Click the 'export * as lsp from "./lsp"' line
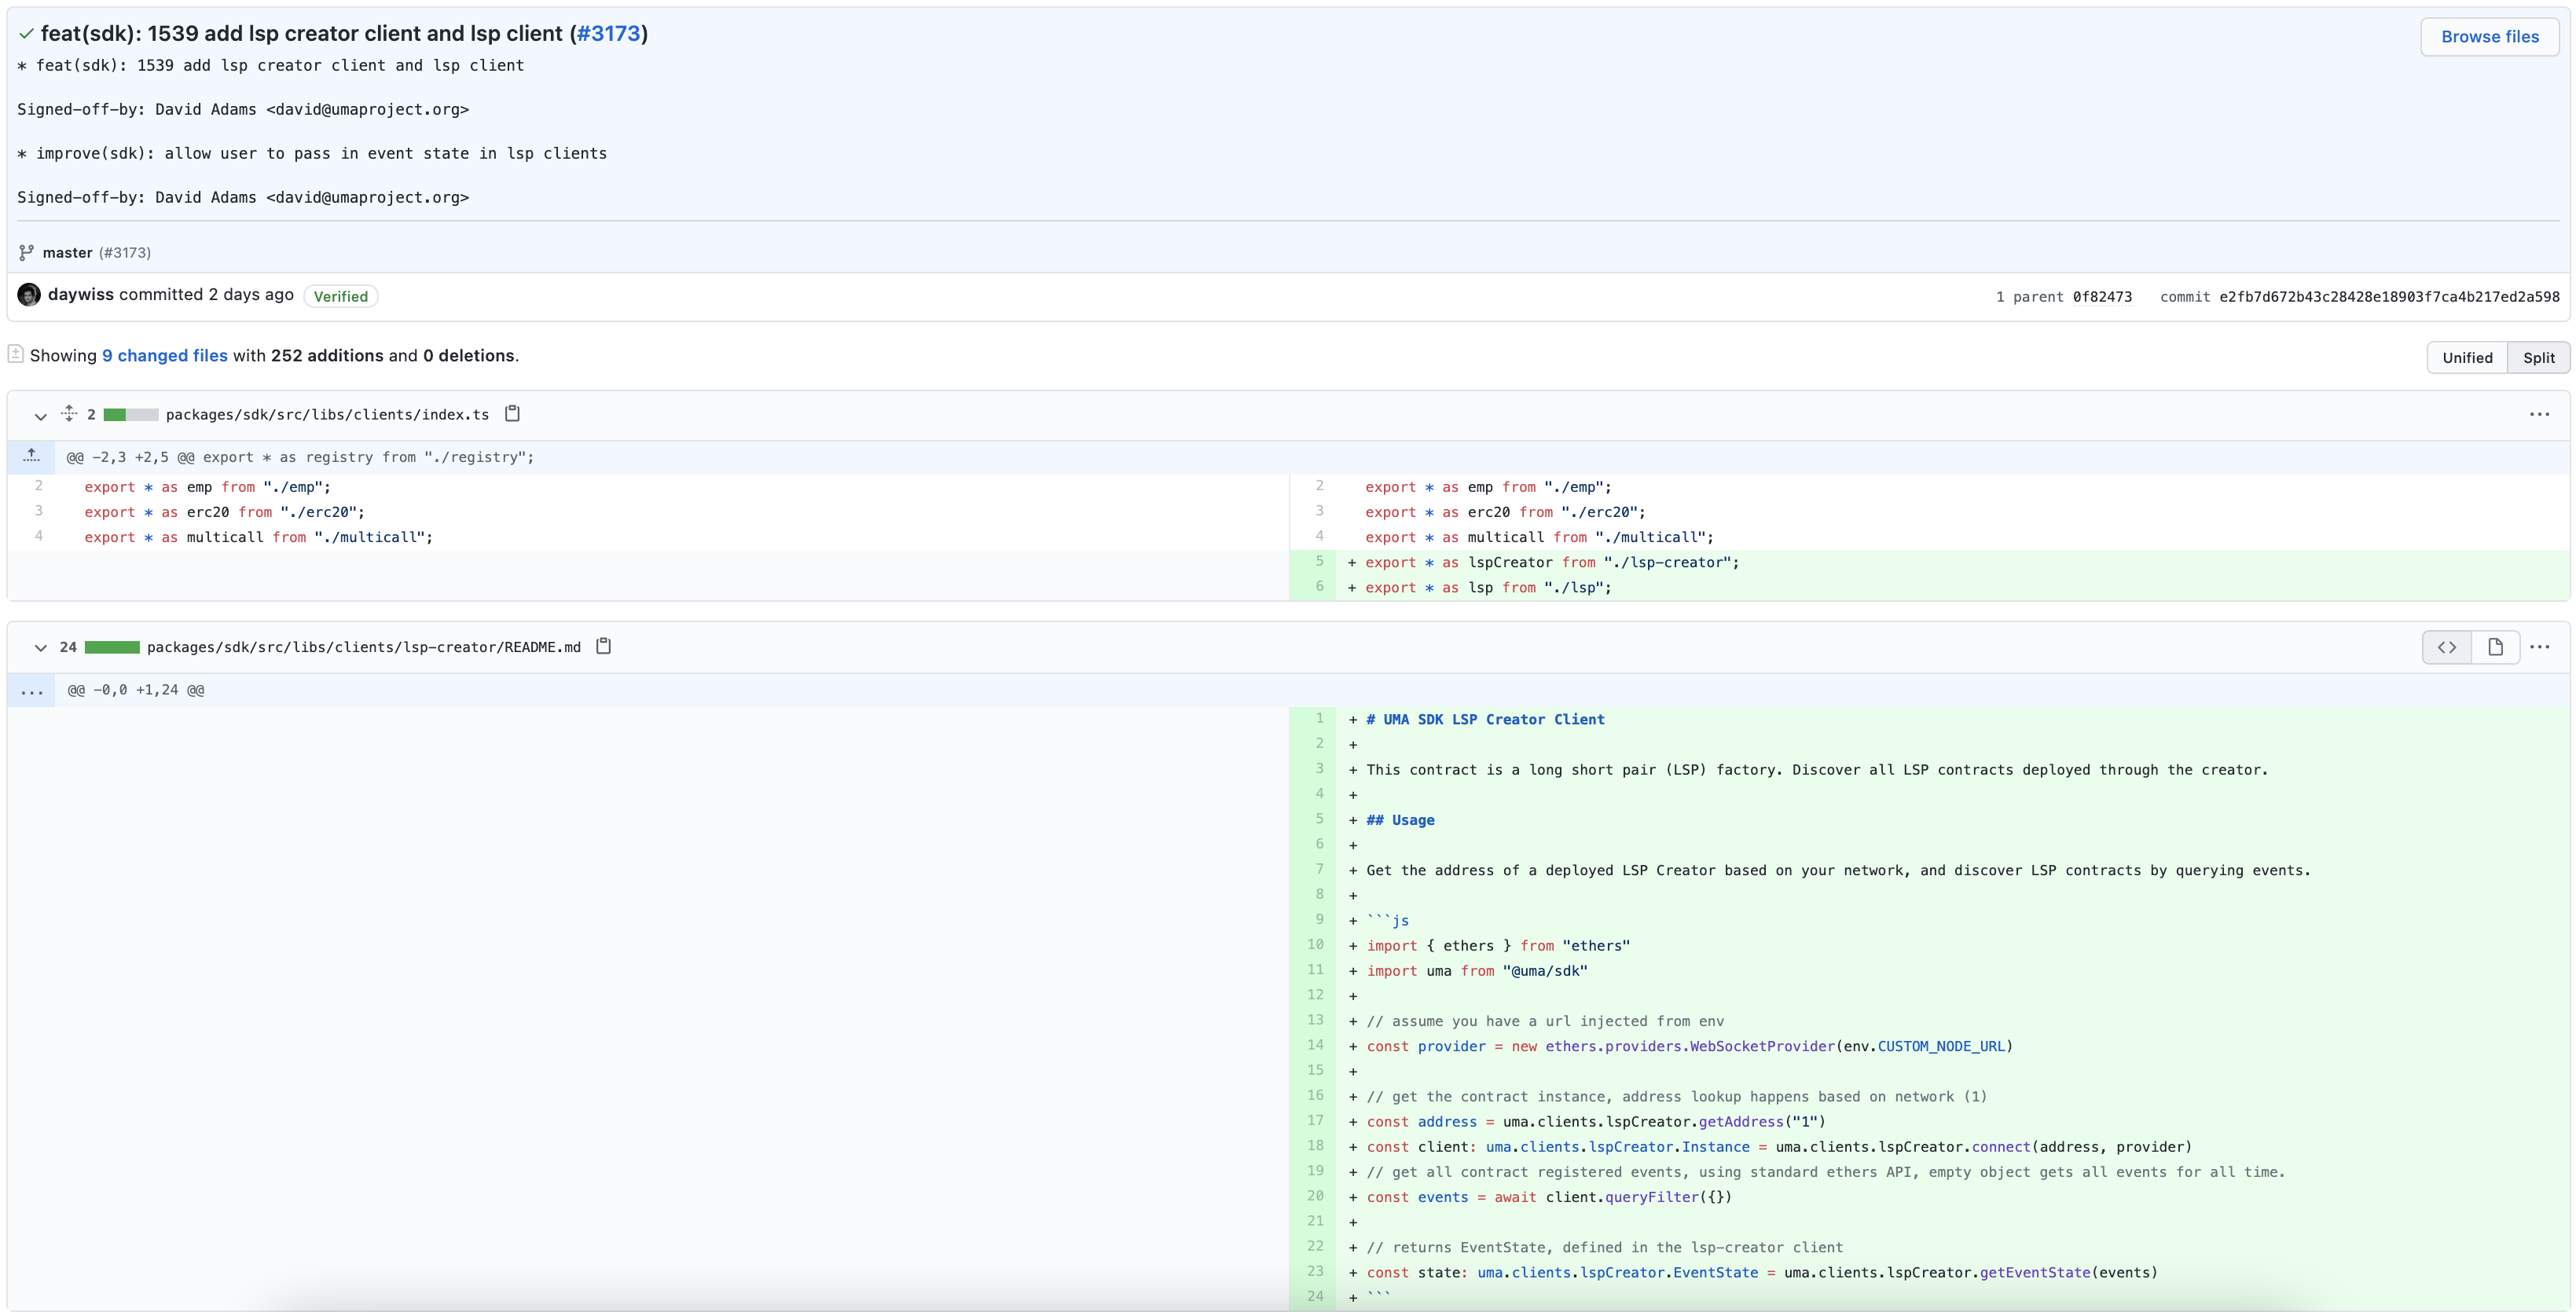The width and height of the screenshot is (2576, 1312). point(1488,588)
